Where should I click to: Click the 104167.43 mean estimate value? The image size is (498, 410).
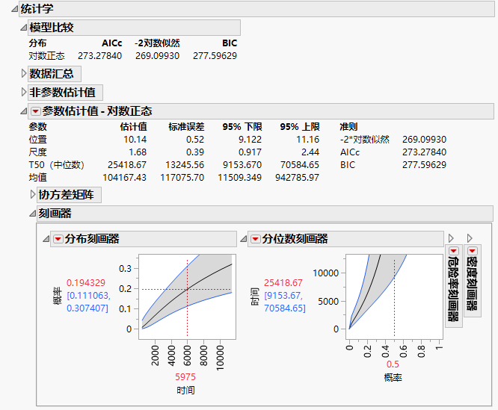[124, 178]
